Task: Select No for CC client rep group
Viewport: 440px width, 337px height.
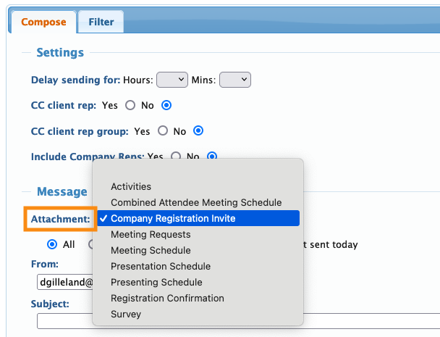Action: [198, 131]
